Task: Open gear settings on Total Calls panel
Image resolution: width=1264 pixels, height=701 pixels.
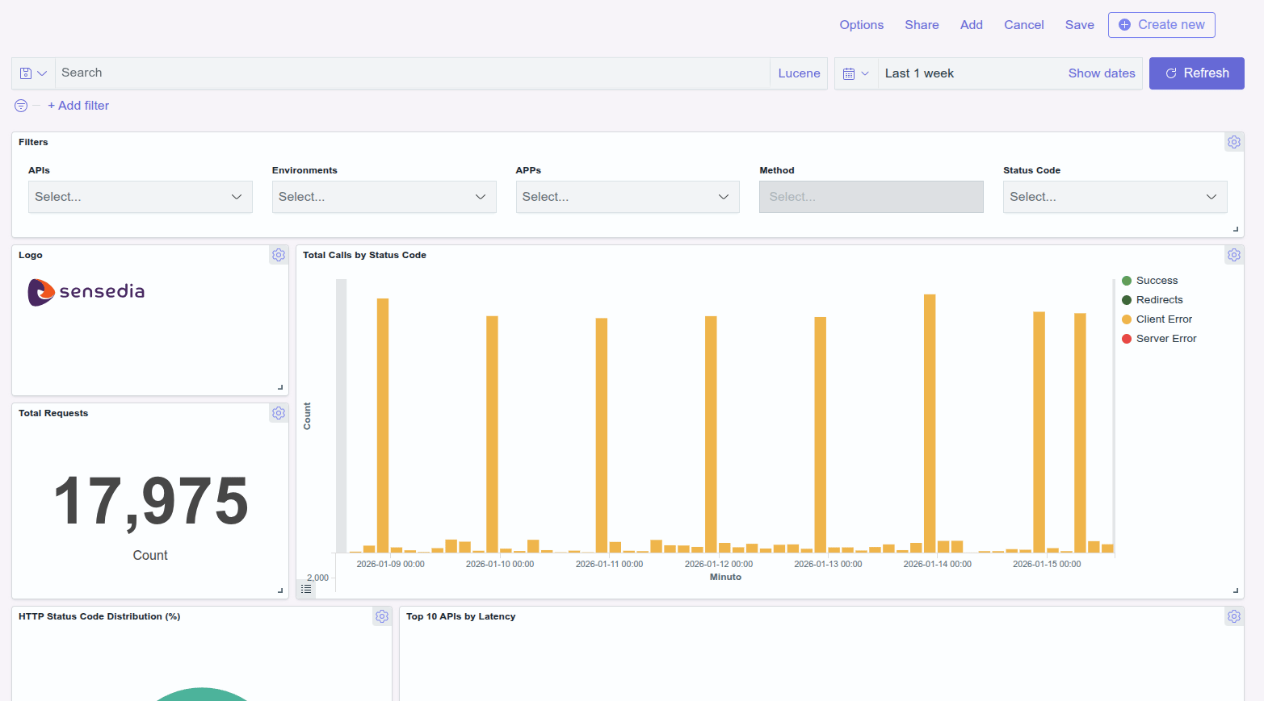Action: 1233,255
